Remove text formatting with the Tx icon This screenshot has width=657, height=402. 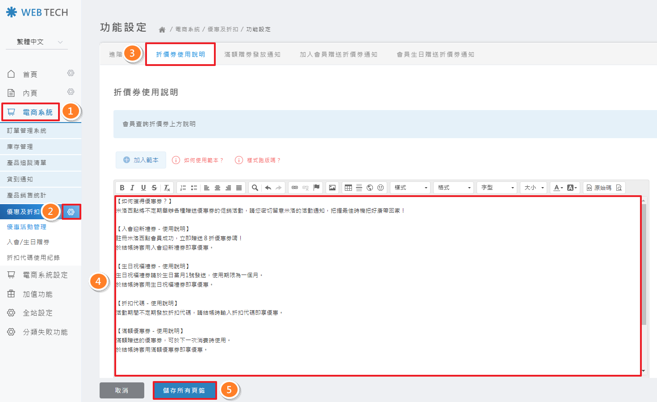(x=167, y=187)
